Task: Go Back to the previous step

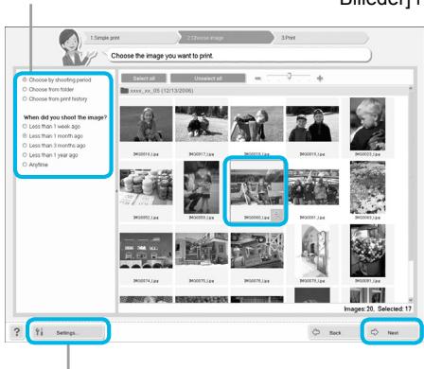Action: pos(334,332)
